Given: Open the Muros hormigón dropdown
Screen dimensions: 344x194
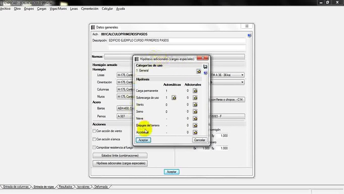Looking at the screenshot, I should coord(125,96).
